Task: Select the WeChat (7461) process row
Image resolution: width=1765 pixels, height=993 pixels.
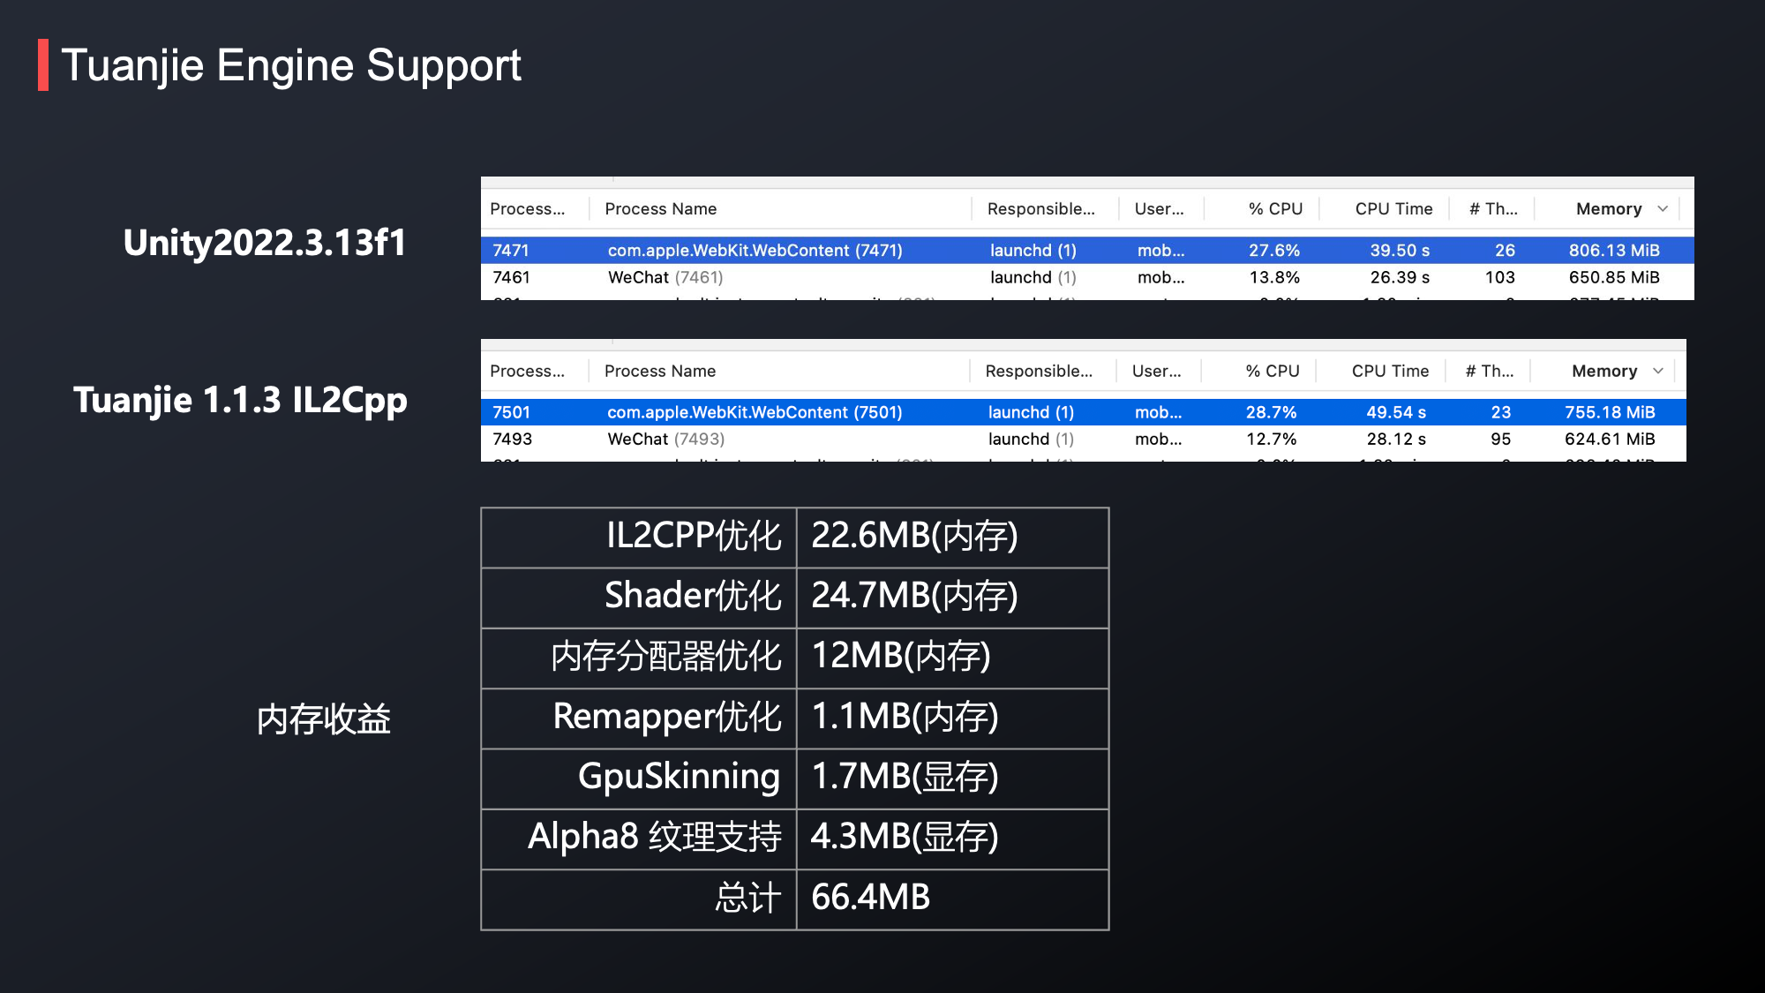Action: [x=665, y=277]
